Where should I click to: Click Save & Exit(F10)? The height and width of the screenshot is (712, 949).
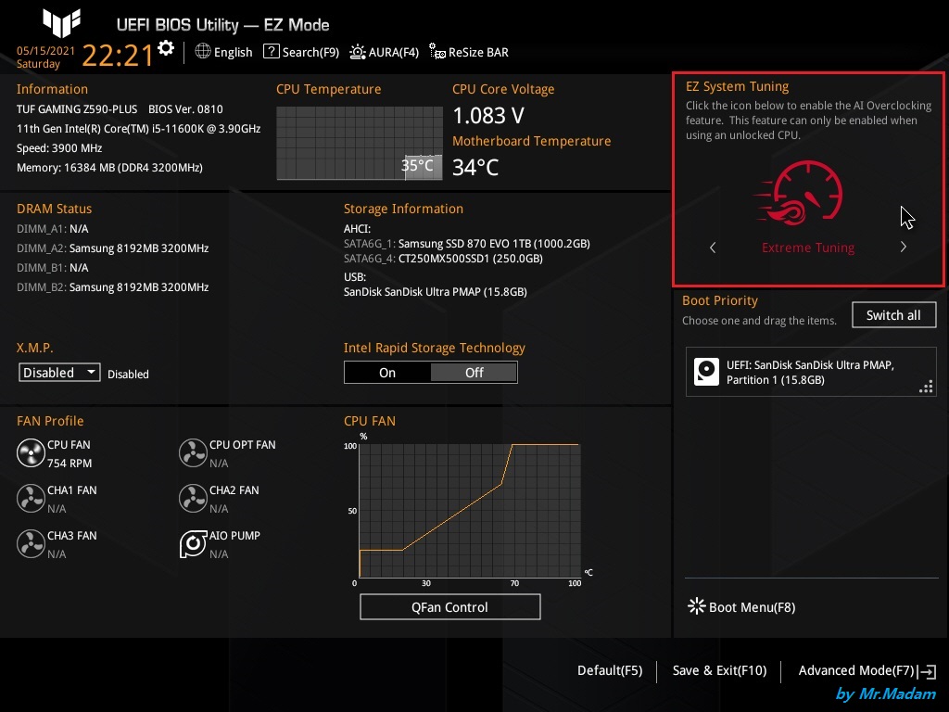coord(719,670)
